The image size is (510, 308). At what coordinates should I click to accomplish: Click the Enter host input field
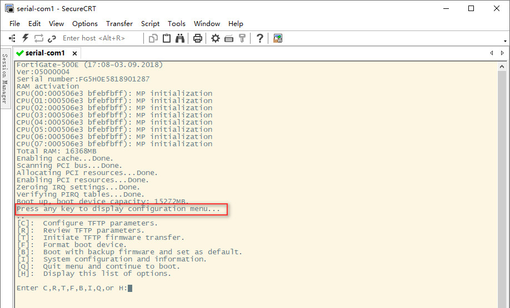pyautogui.click(x=101, y=38)
